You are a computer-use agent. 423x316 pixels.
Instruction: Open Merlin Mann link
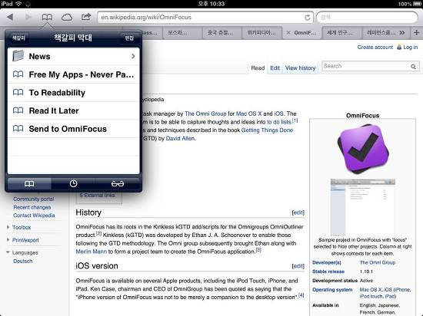92,252
